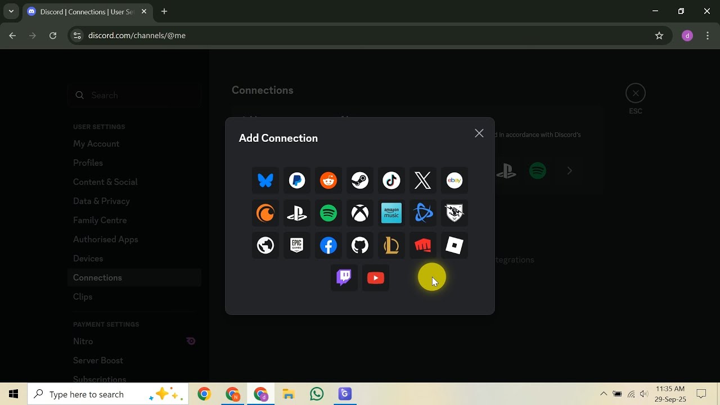Select the Bungie connection icon
Viewport: 720px width, 405px height.
[x=454, y=213]
